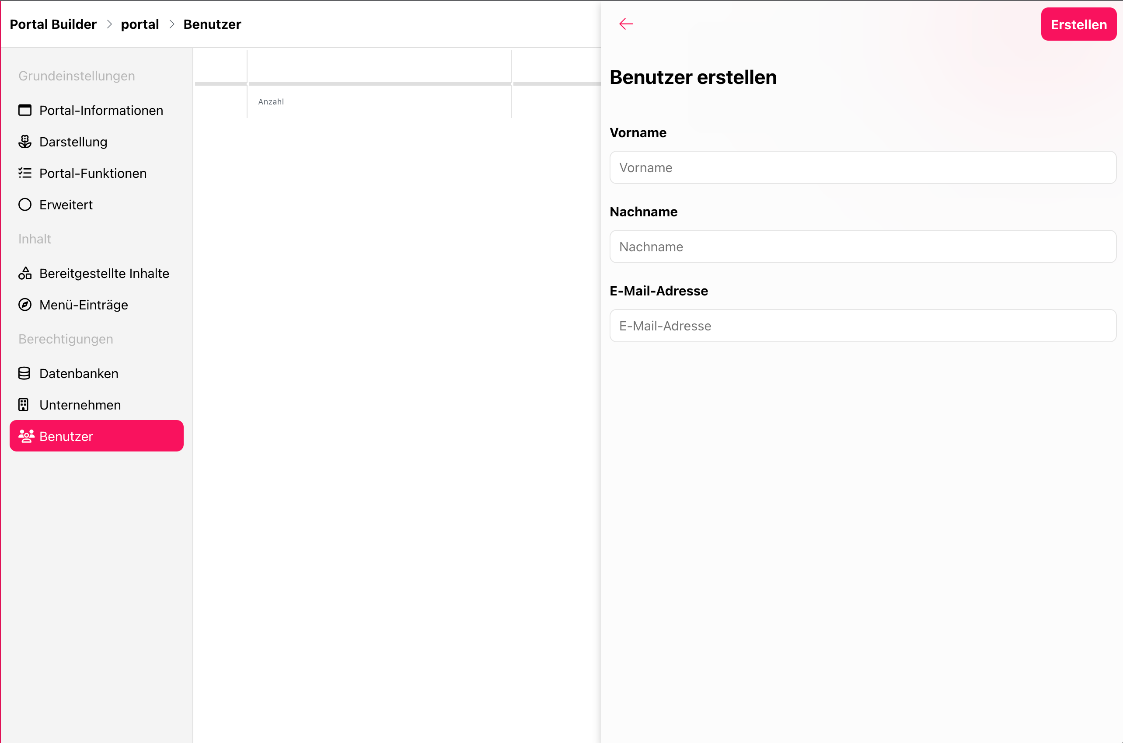
Task: Select Portal-Funktionen in sidebar
Action: [96, 173]
